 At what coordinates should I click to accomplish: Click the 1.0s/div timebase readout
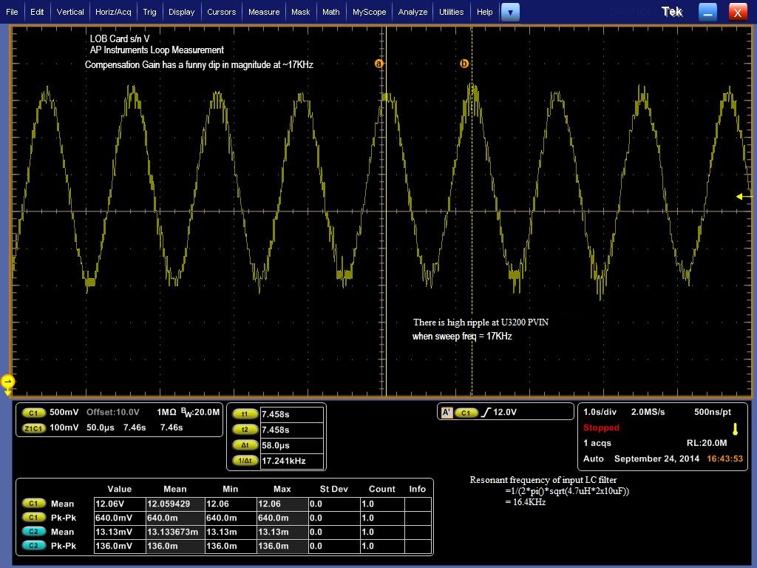pyautogui.click(x=600, y=412)
